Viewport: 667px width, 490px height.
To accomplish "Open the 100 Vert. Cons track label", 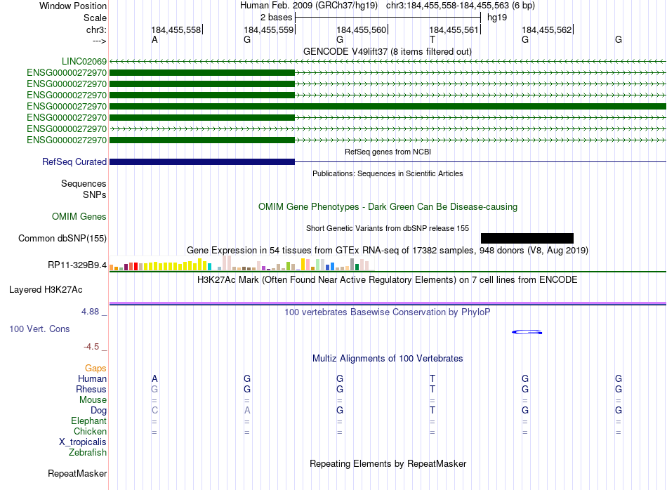I will pos(39,329).
